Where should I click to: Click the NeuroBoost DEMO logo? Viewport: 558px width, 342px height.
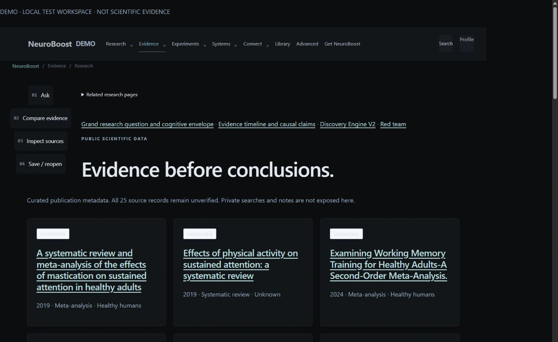(x=61, y=44)
